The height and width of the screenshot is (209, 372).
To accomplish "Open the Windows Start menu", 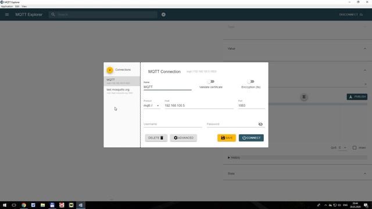I will 5,205.
